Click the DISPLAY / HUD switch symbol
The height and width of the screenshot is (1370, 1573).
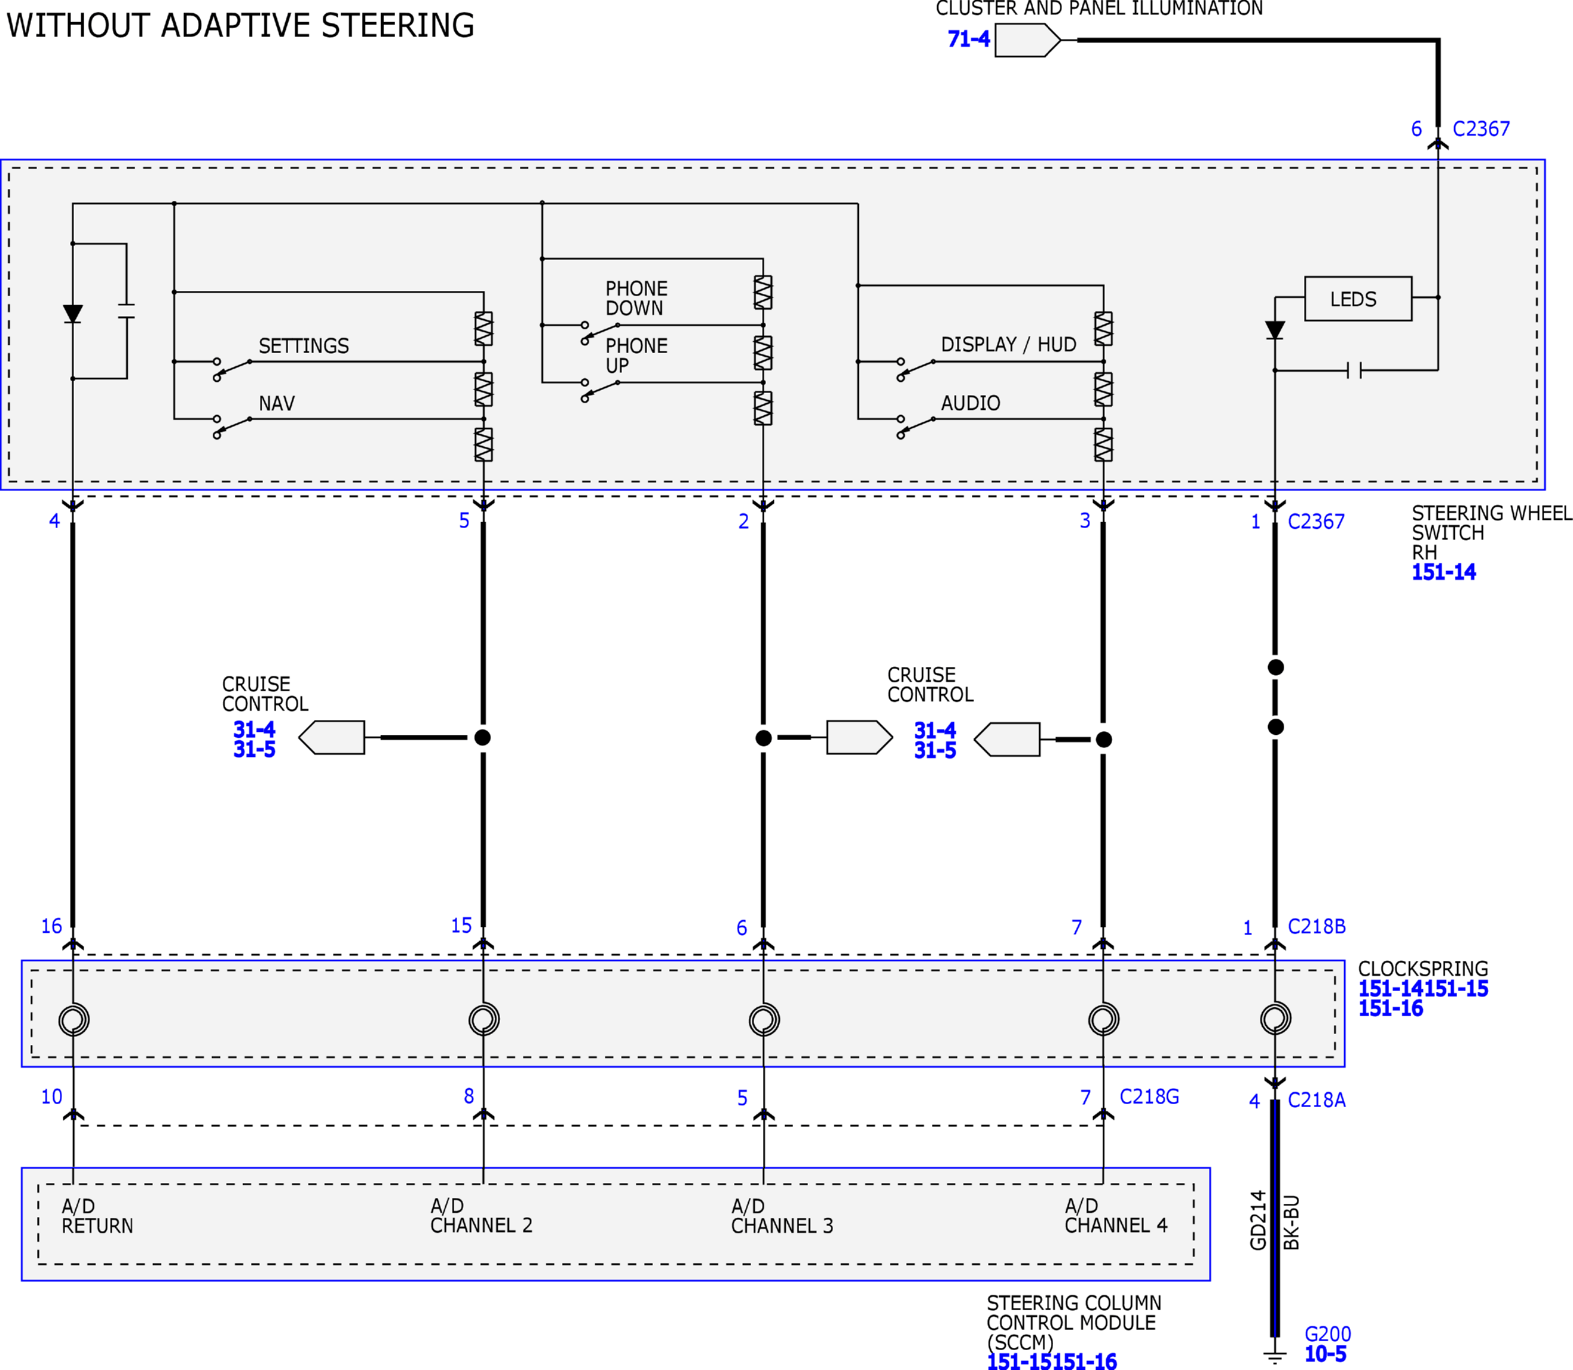[916, 369]
